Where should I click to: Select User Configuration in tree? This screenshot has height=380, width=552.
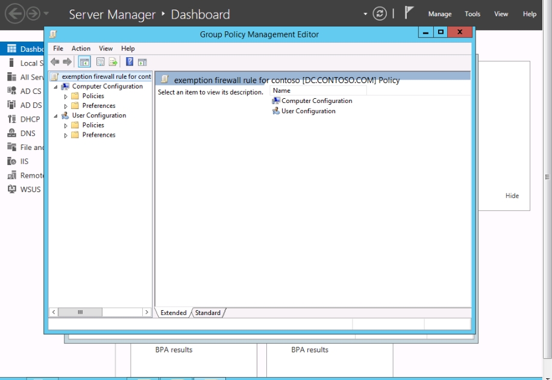pos(99,116)
